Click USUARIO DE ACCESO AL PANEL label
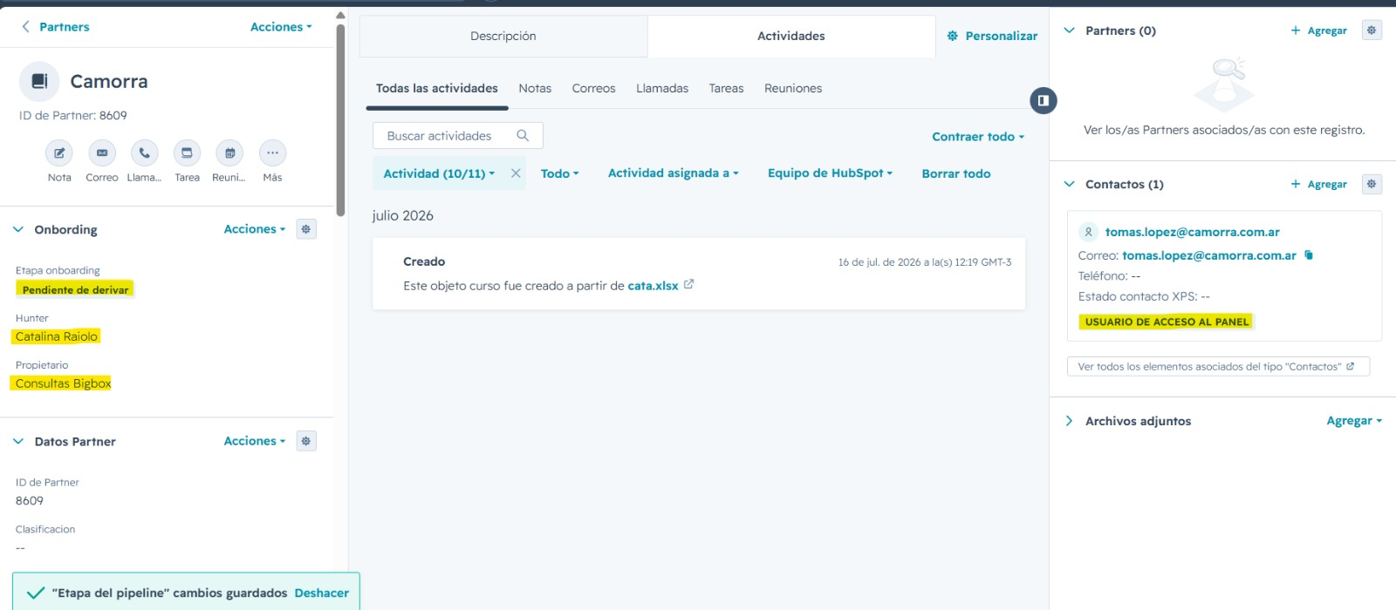 pos(1167,322)
